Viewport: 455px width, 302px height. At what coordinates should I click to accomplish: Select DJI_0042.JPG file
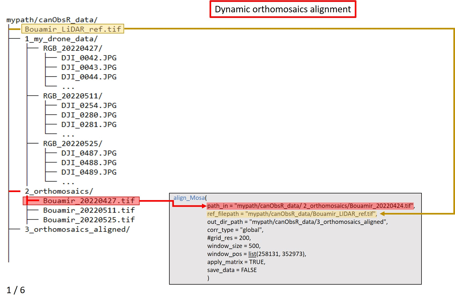89,58
